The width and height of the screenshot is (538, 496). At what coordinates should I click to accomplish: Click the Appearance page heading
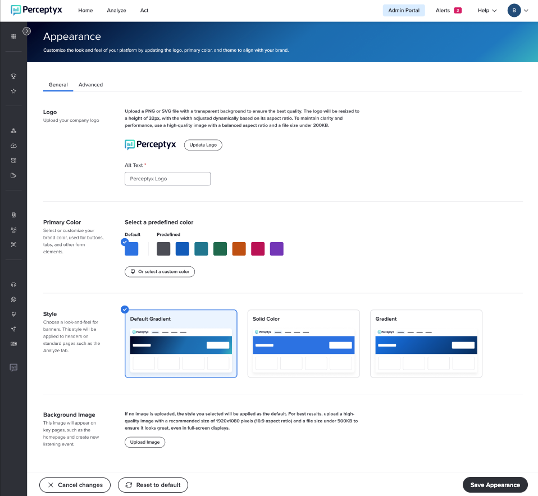tap(72, 37)
